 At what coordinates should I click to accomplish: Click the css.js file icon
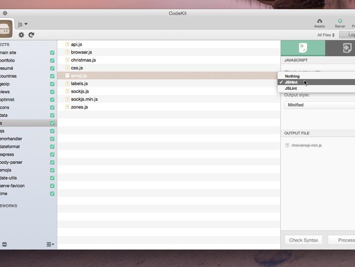pyautogui.click(x=67, y=67)
